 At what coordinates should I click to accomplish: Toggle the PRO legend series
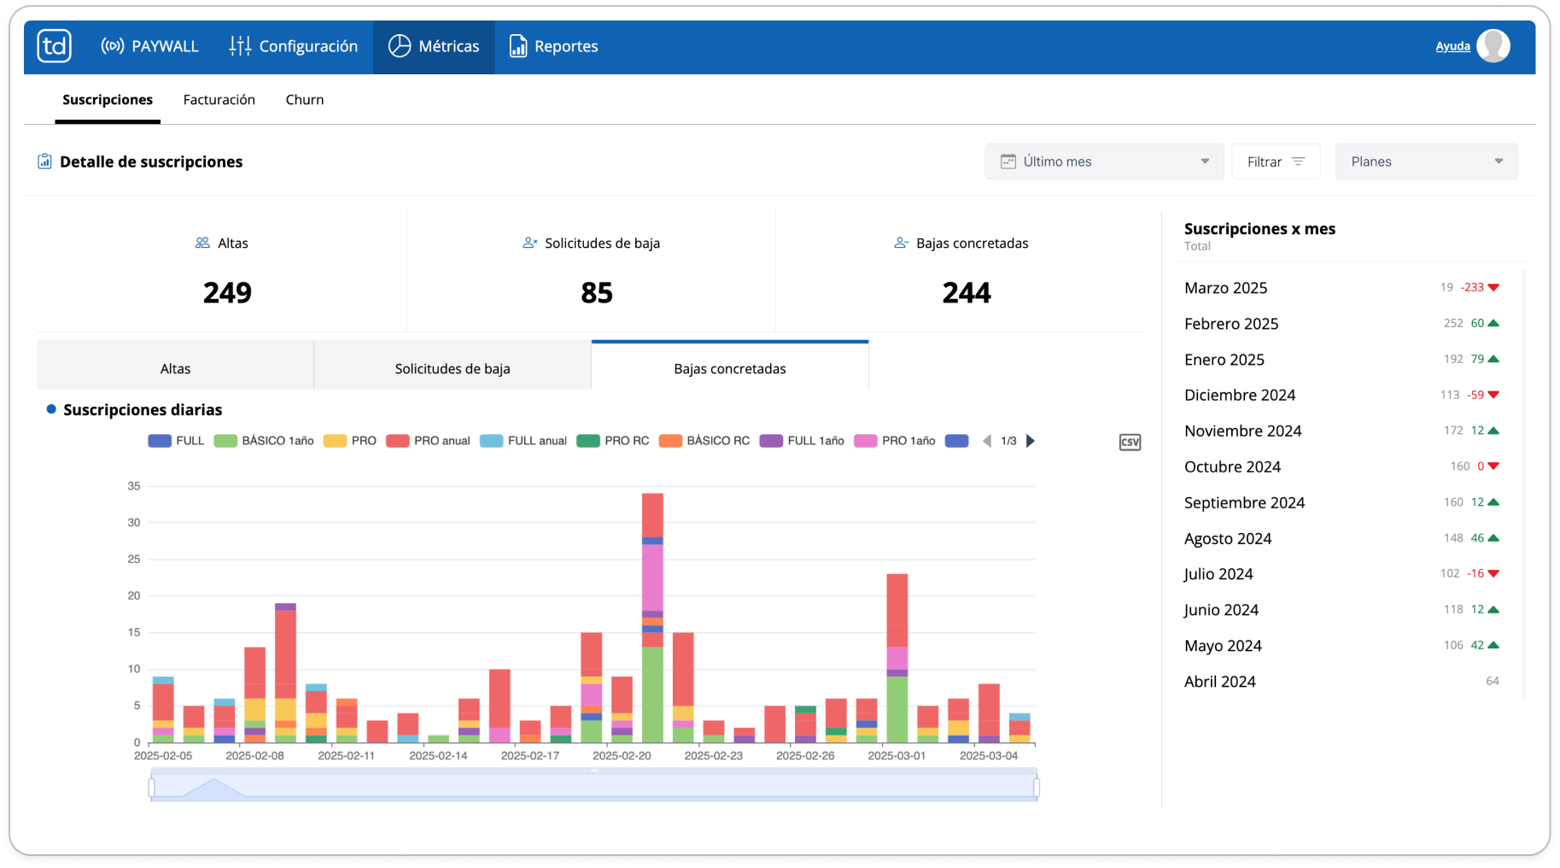tap(350, 441)
